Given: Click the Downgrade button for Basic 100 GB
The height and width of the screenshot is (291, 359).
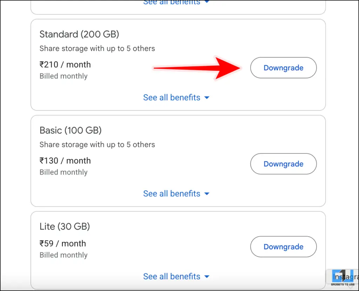Looking at the screenshot, I should [283, 164].
